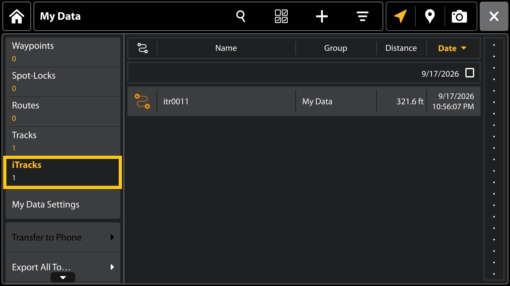The width and height of the screenshot is (510, 286).
Task: Sort the list by Group
Action: (336, 48)
